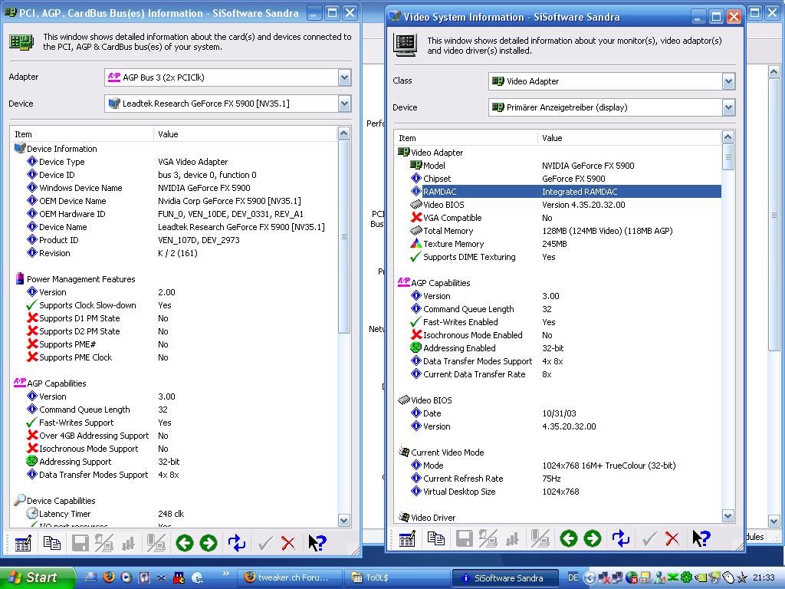Click the options icon in PCI window toolbar
785x589 pixels.
(x=23, y=544)
